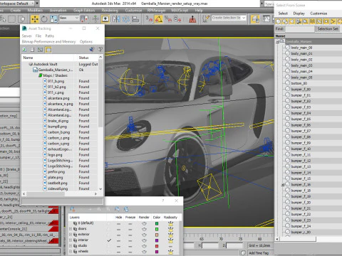
Task: Click the Refresh icon in Asset Tracking
Action: (24, 50)
